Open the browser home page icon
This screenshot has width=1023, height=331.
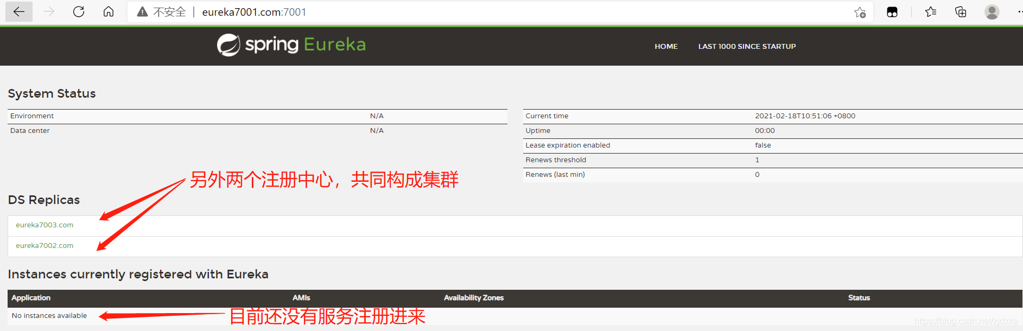coord(109,11)
